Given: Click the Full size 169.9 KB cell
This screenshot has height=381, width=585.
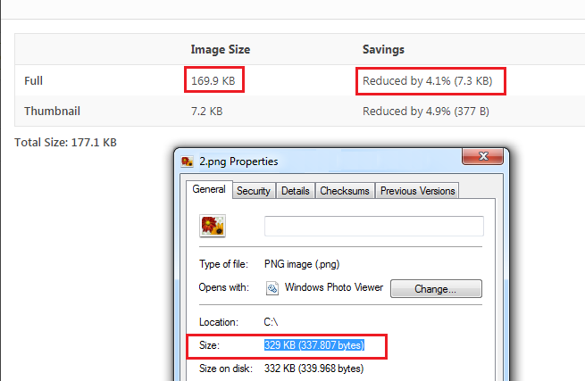Looking at the screenshot, I should [213, 81].
